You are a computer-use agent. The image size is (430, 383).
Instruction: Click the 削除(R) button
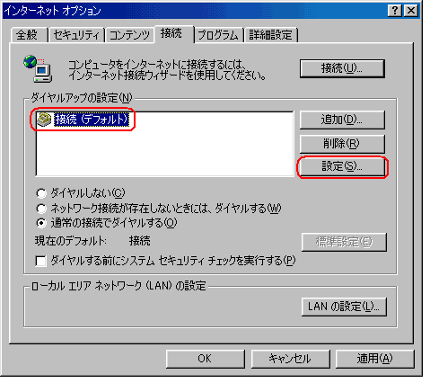click(x=342, y=144)
